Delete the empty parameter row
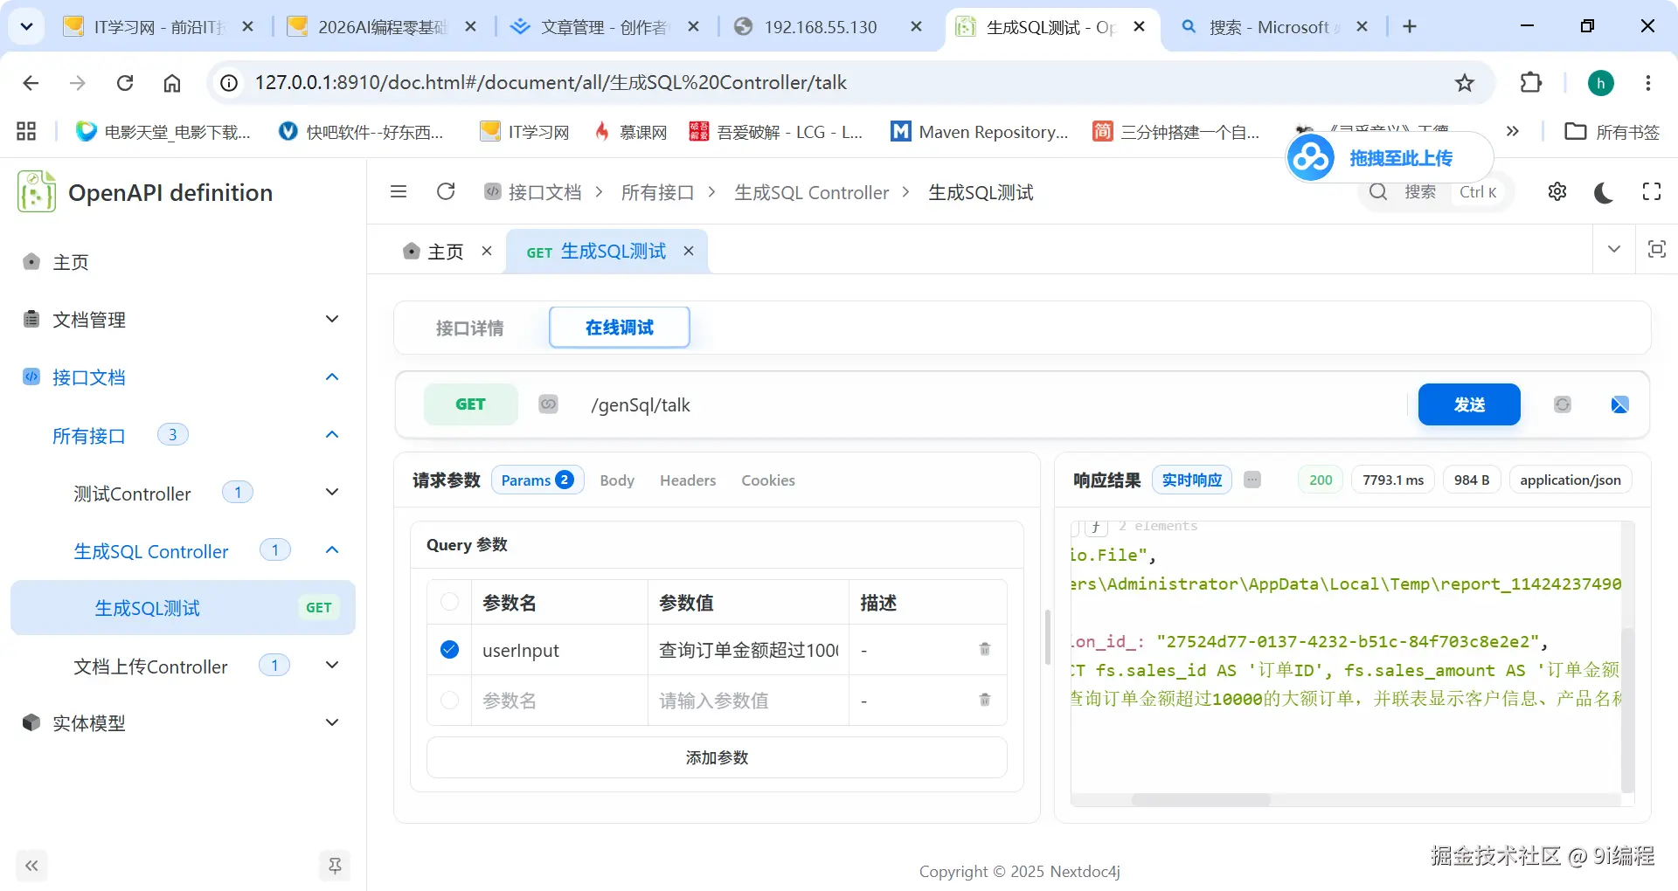Viewport: 1678px width, 891px height. tap(985, 700)
